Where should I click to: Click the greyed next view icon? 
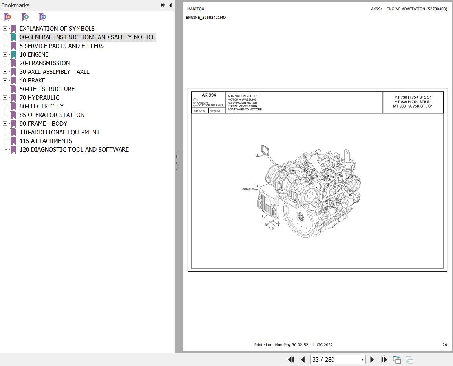point(409,359)
